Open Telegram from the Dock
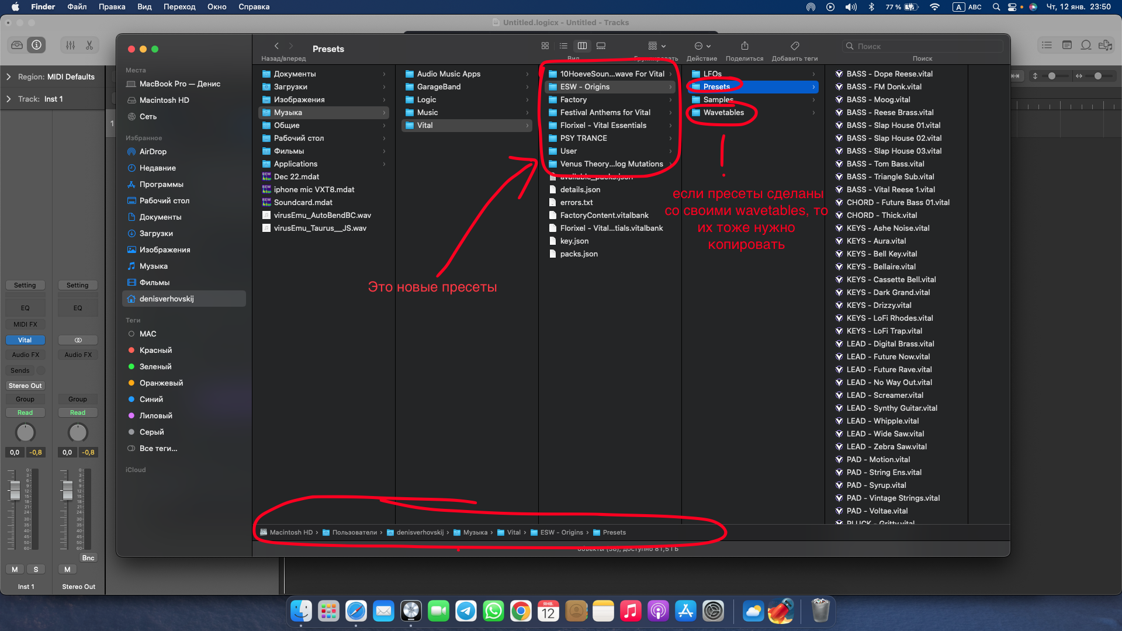Viewport: 1122px width, 631px height. tap(466, 611)
